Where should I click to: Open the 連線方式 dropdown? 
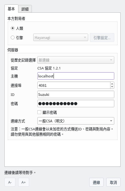tap(76, 121)
